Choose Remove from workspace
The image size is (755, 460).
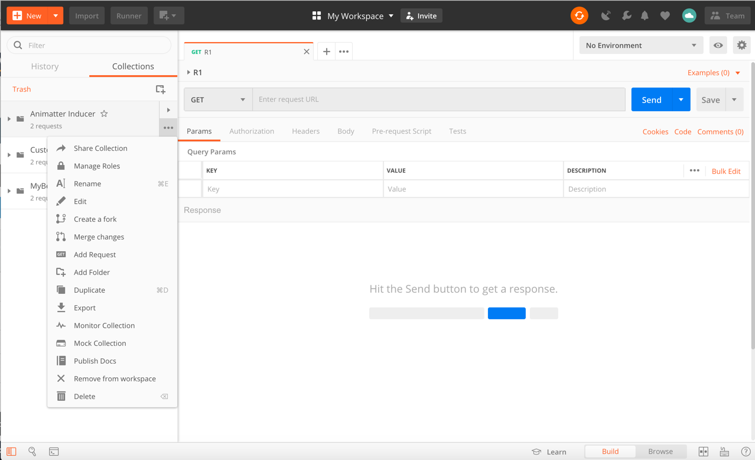(112, 379)
